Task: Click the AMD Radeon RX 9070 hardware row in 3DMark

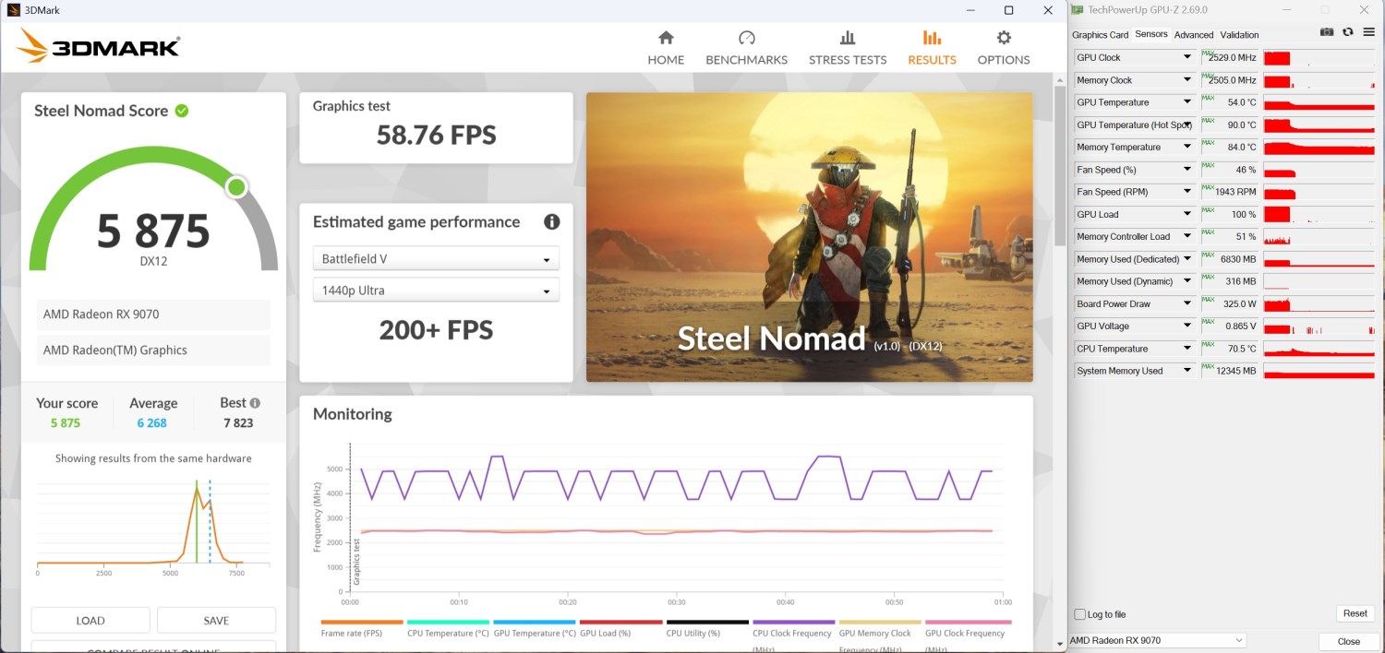Action: 153,315
